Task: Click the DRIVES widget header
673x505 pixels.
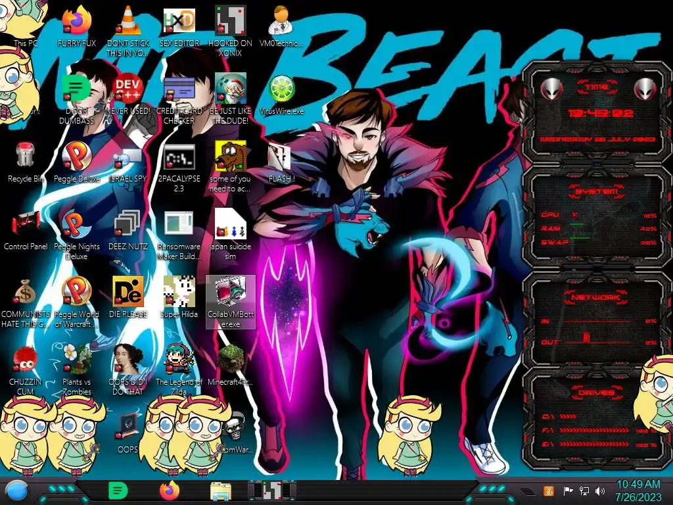Action: click(597, 393)
